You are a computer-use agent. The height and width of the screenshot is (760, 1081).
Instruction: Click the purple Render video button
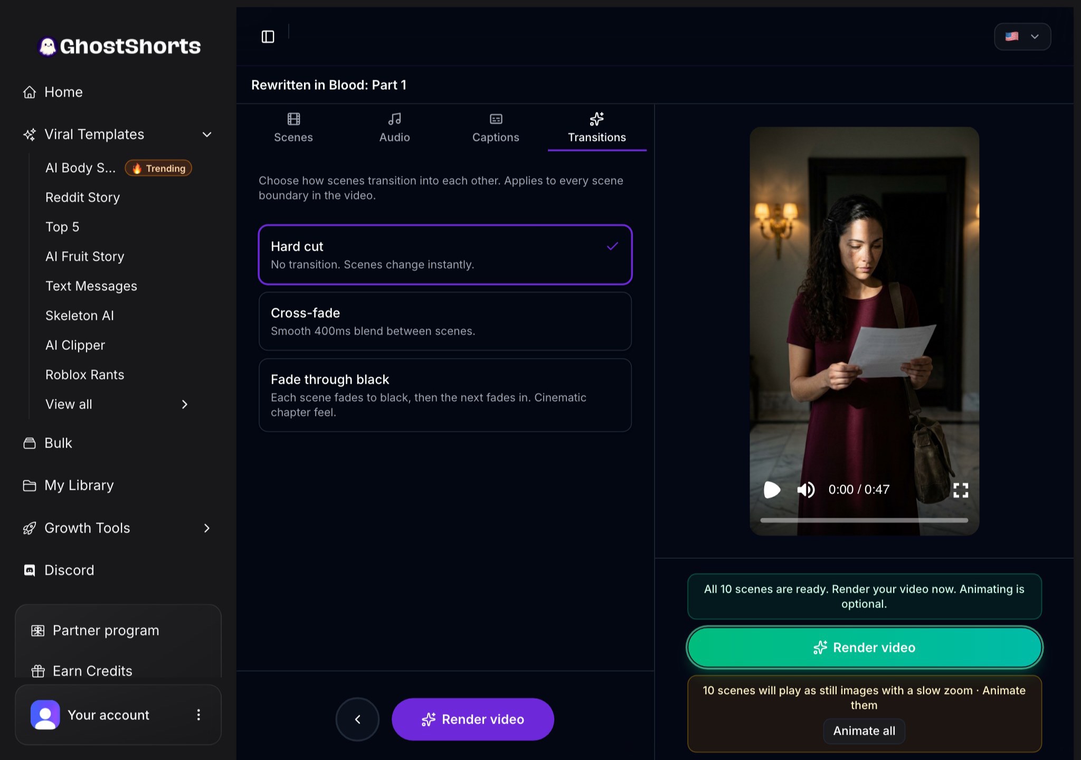point(472,719)
